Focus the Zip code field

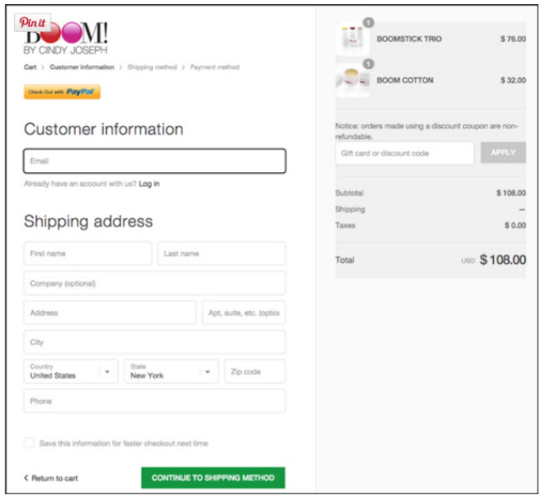(255, 371)
